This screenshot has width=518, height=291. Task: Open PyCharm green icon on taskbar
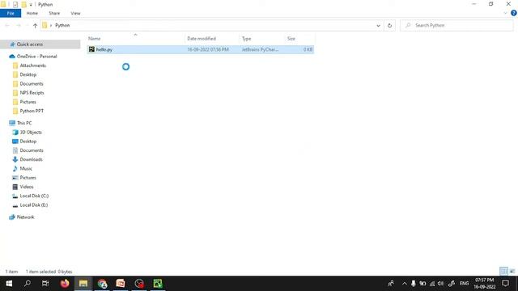158,284
